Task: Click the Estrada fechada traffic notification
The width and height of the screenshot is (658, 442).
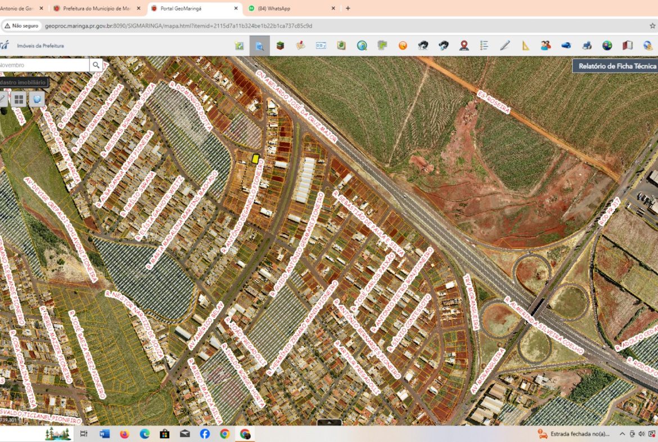Action: (574, 434)
